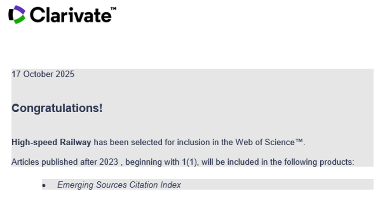
Task: Click the Clarivate wordmark text
Action: click(x=70, y=15)
